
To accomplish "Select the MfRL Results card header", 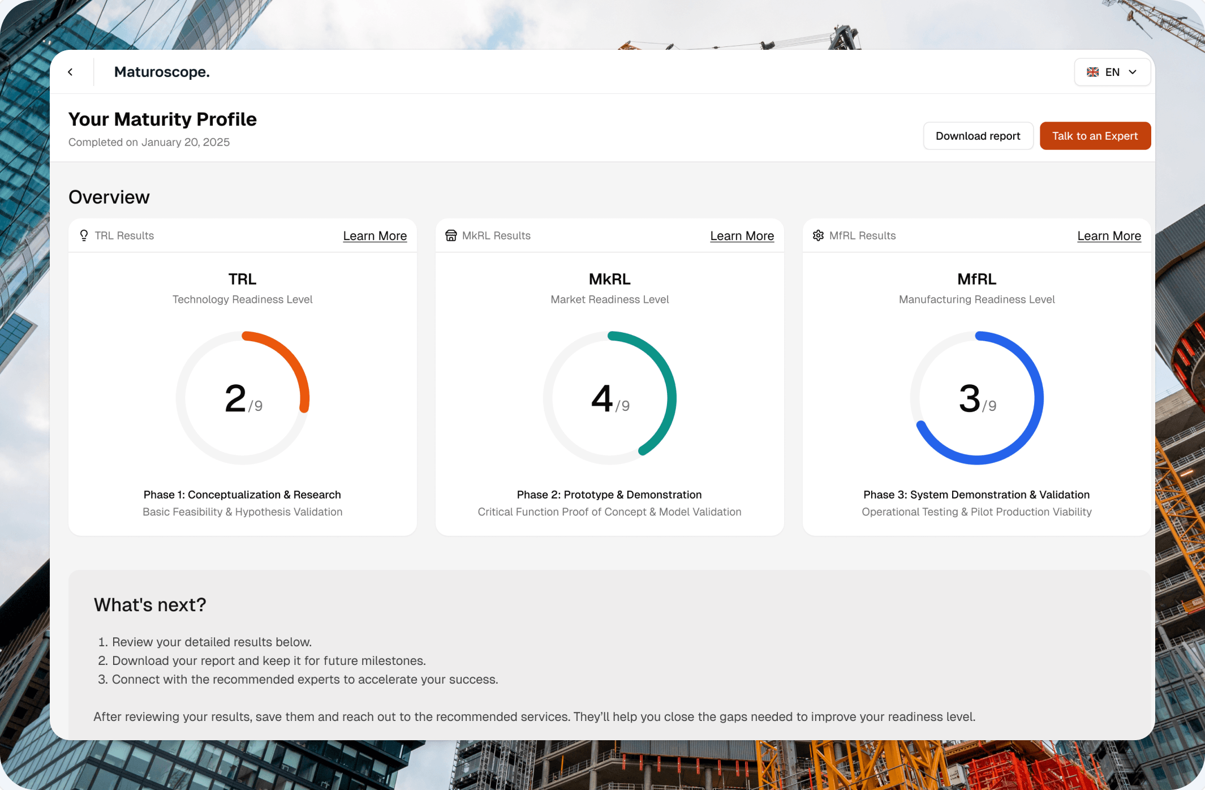I will tap(977, 235).
